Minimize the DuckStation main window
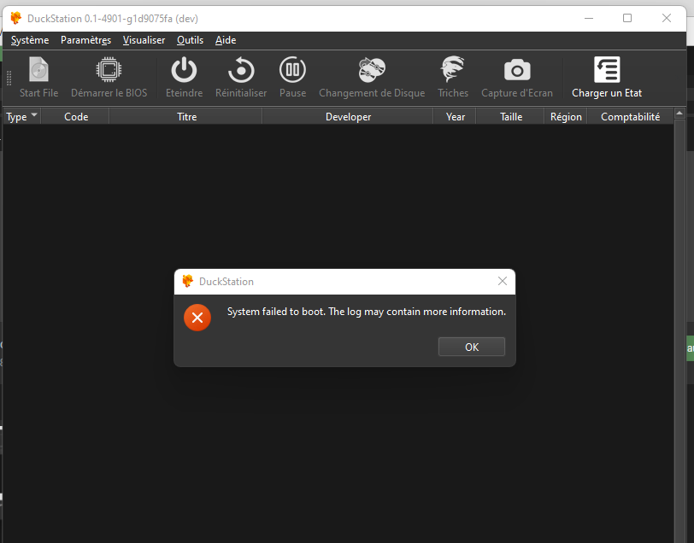 (x=589, y=18)
